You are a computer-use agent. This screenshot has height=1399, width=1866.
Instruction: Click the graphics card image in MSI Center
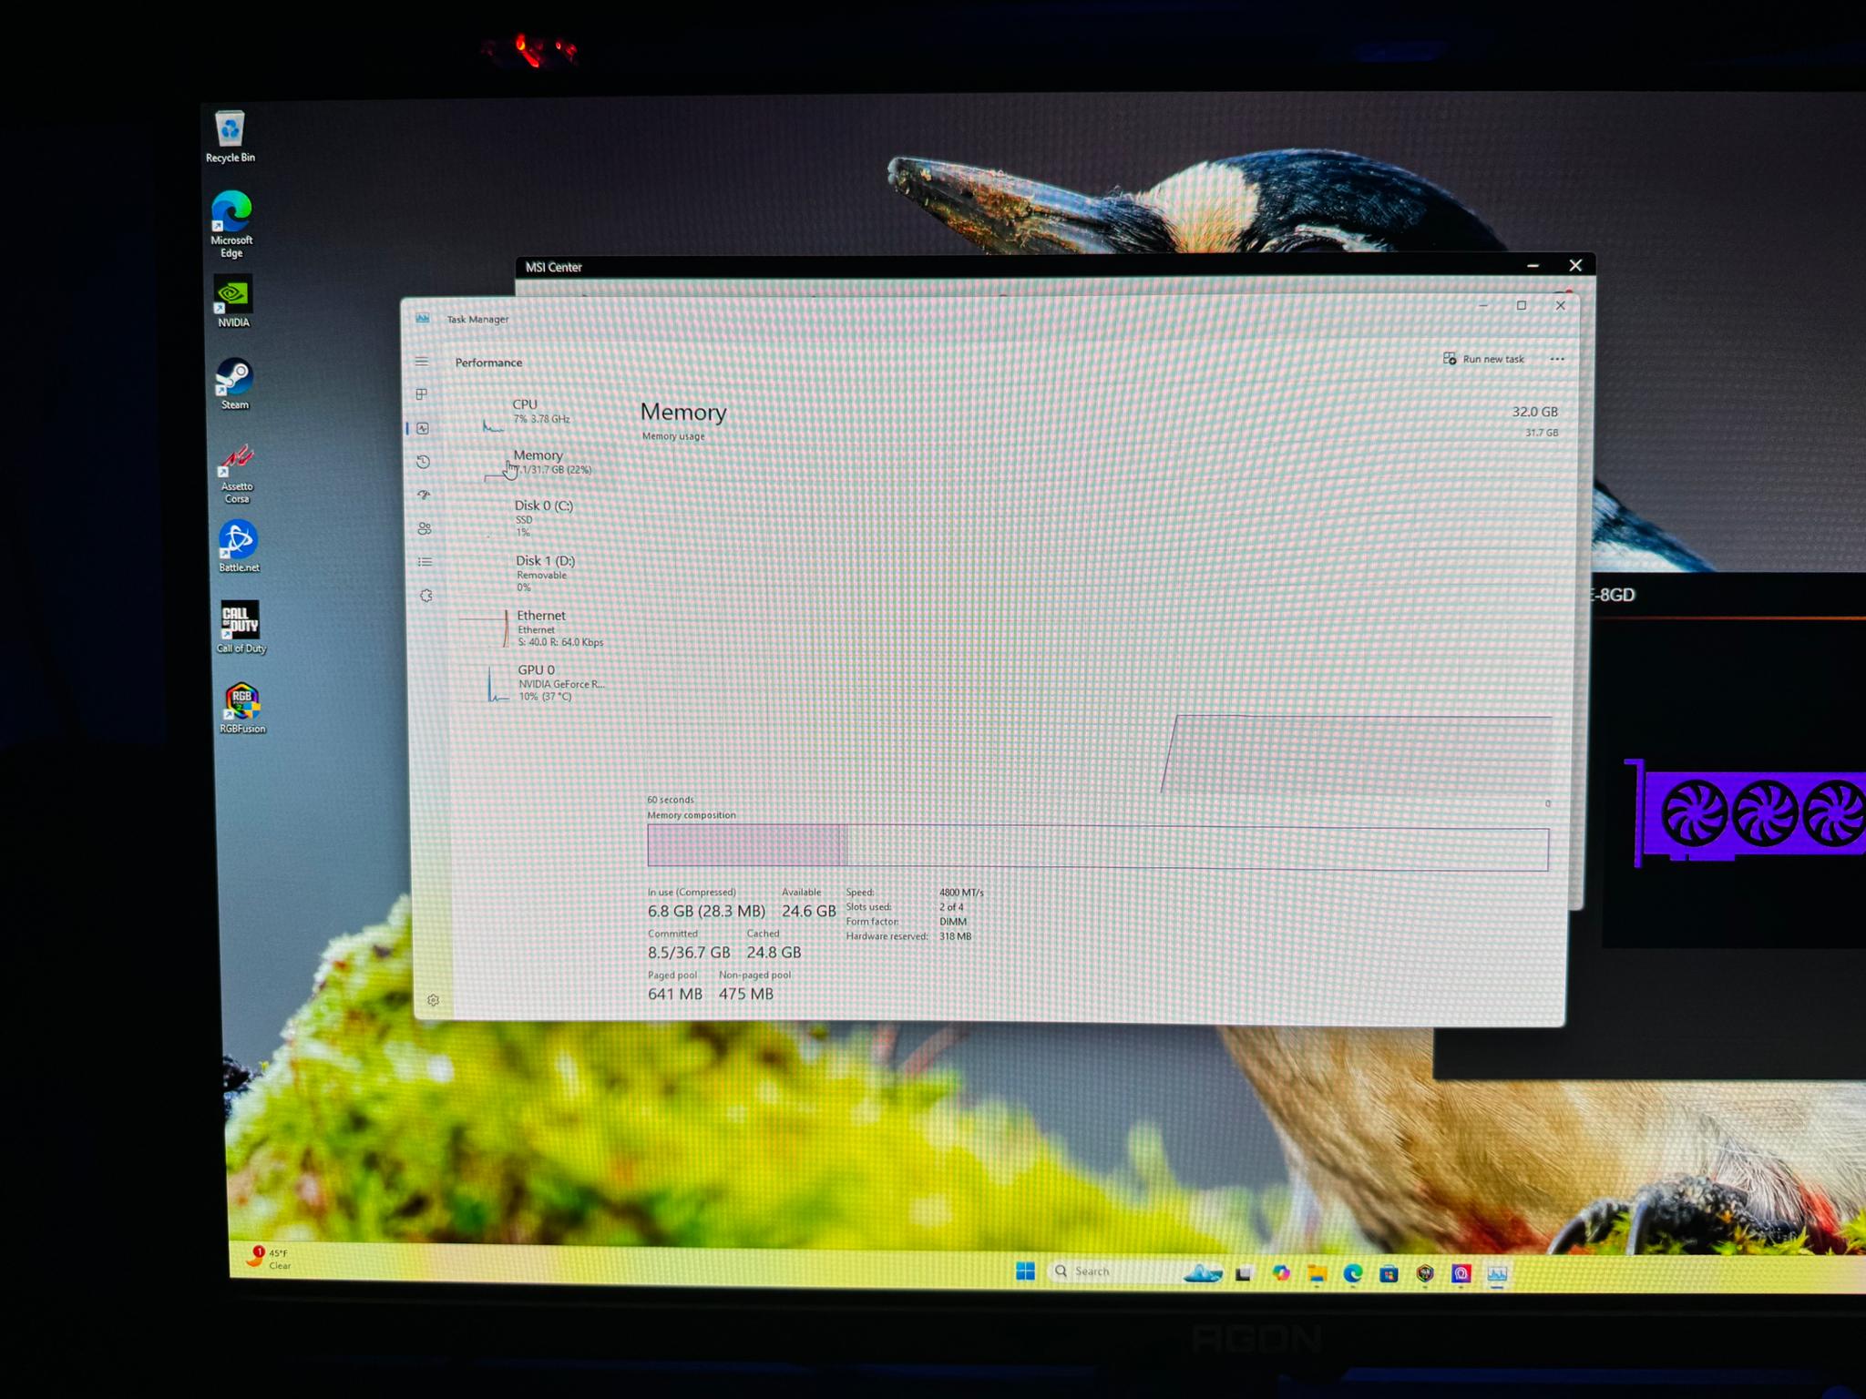(x=1745, y=812)
